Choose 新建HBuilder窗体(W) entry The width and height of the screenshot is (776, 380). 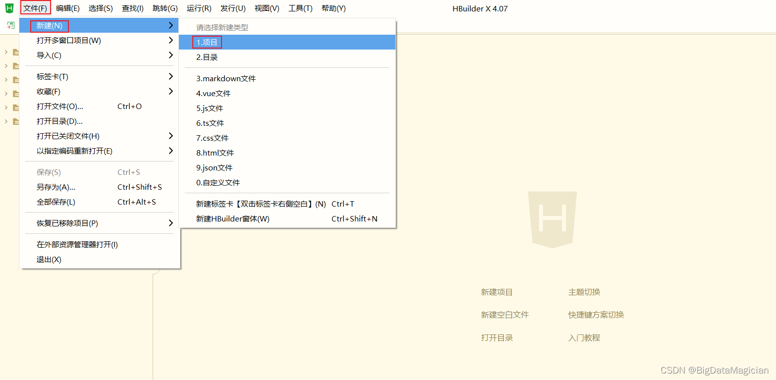coord(287,219)
